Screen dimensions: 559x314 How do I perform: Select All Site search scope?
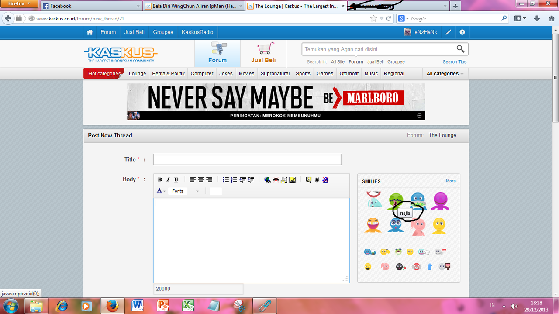(x=338, y=62)
